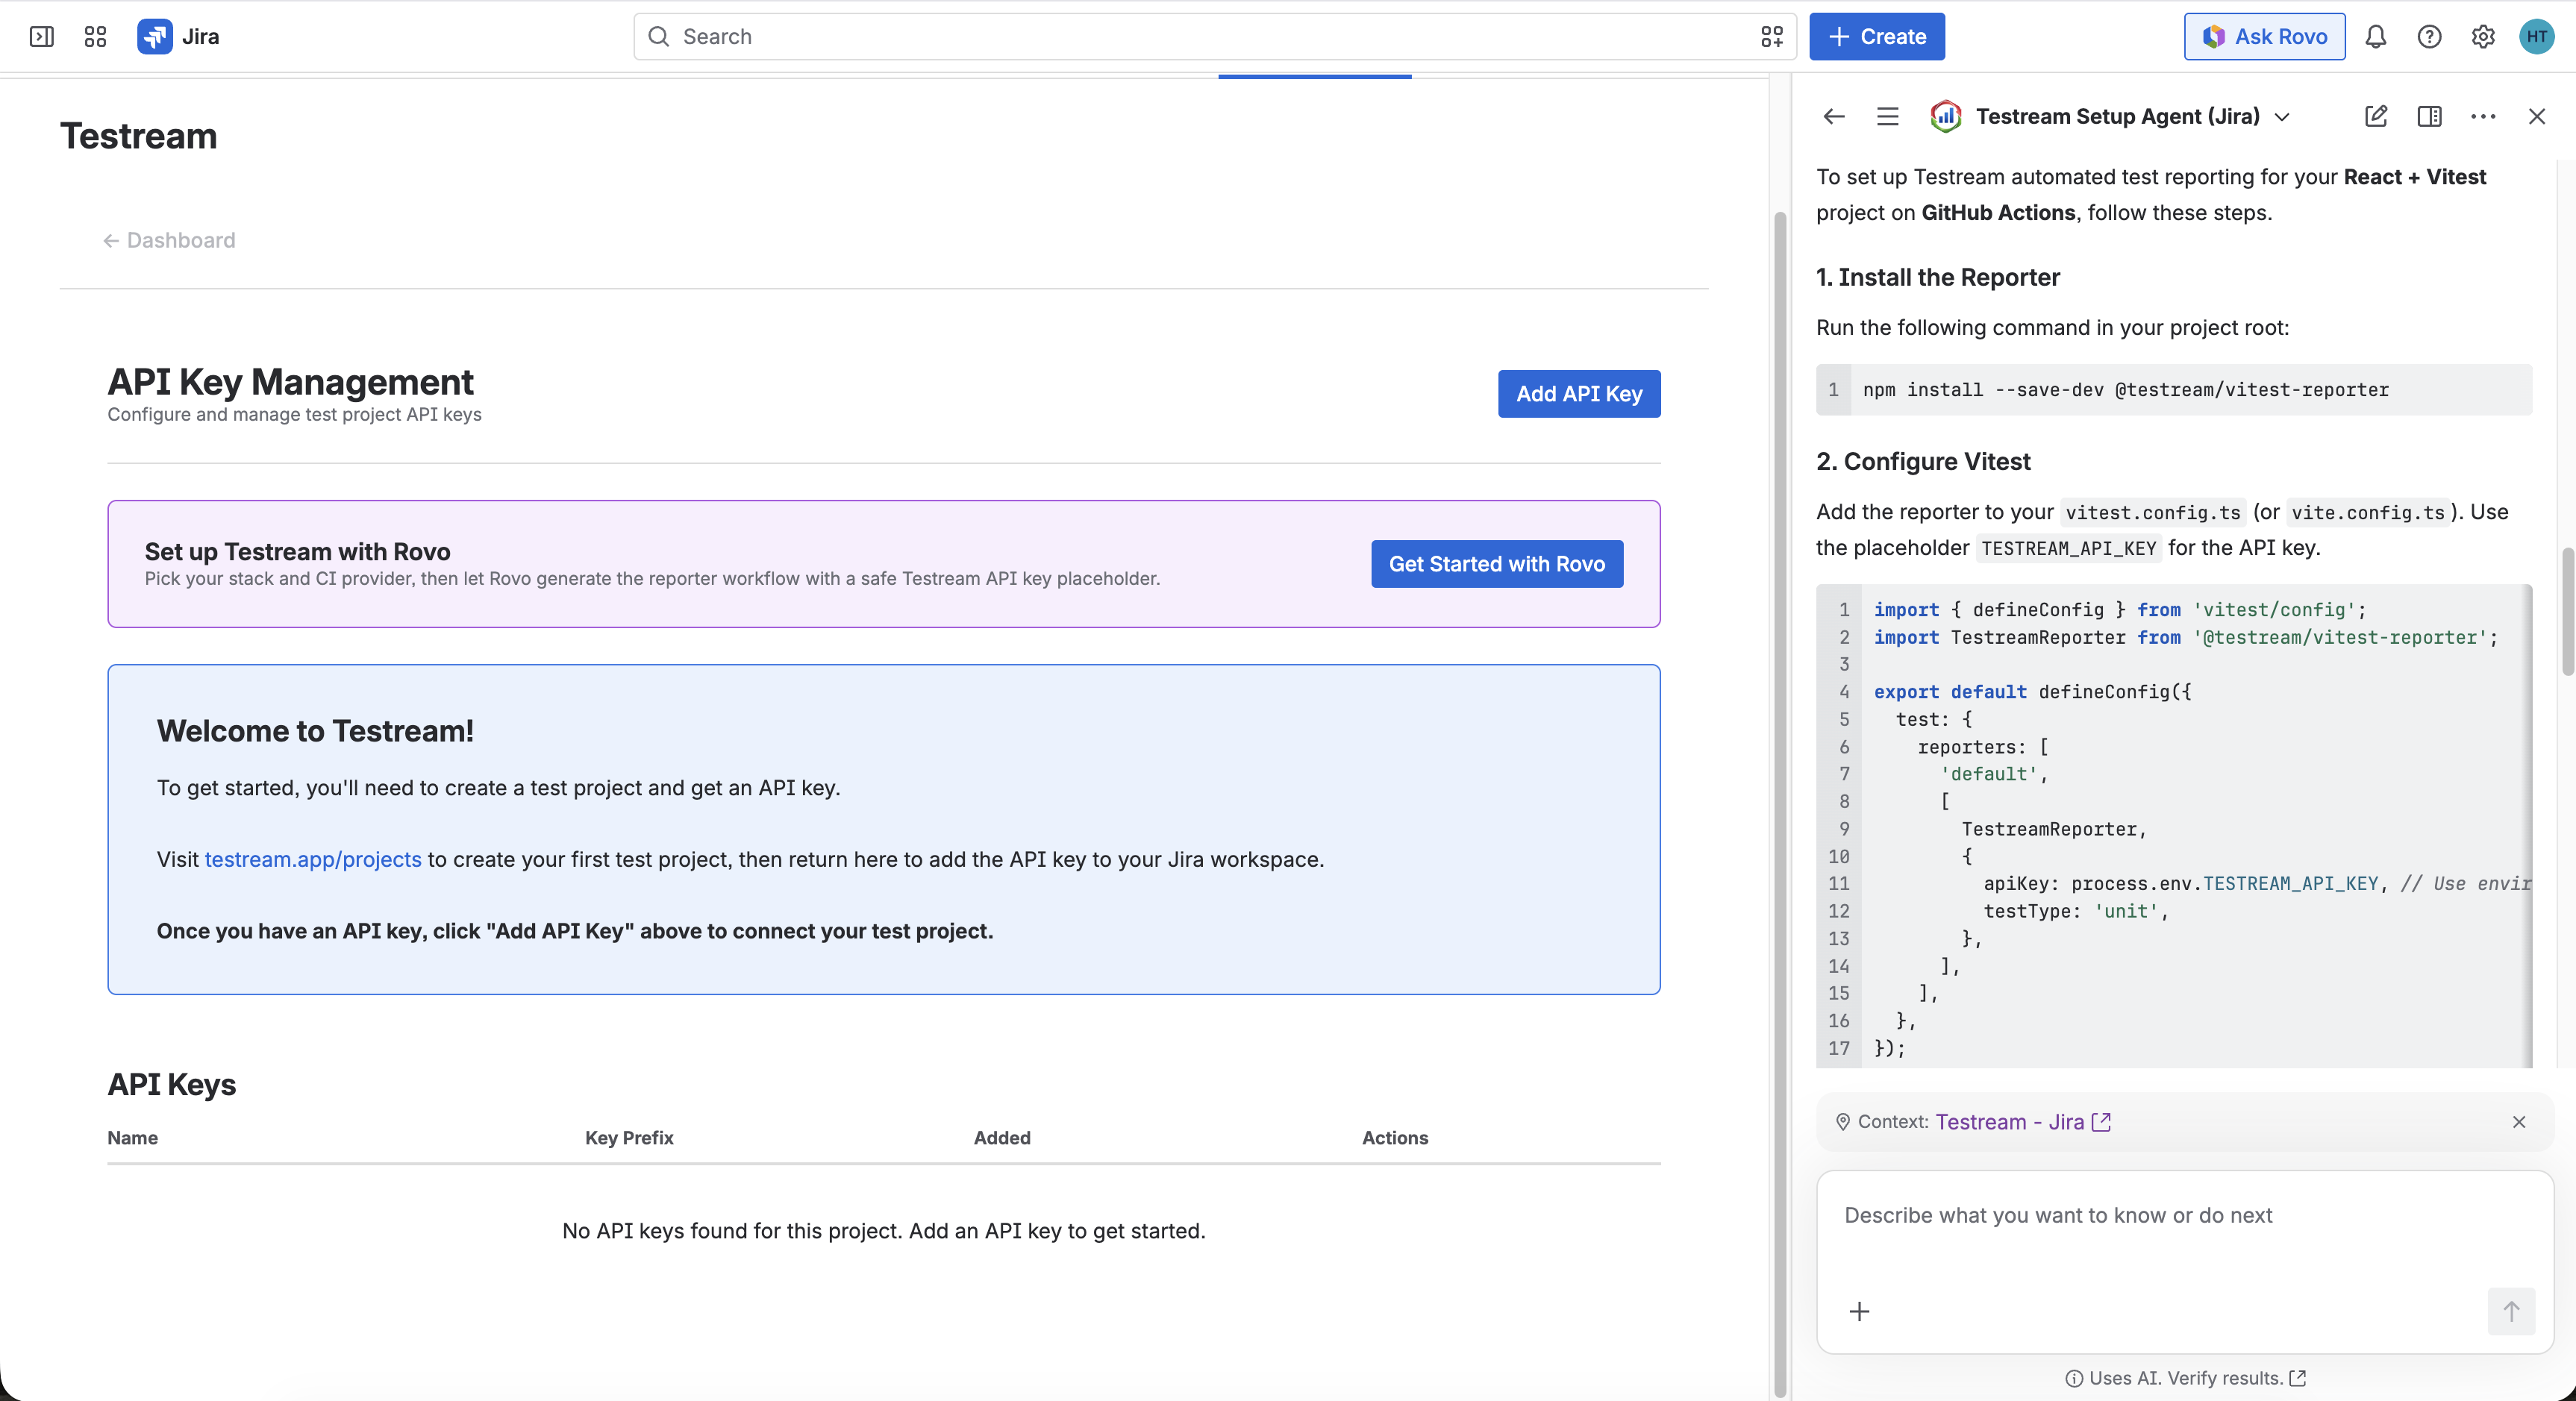This screenshot has height=1401, width=2576.
Task: Click the Actions column header
Action: coord(1395,1138)
